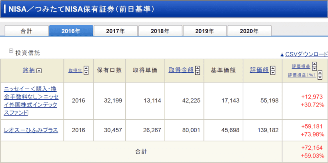This screenshot has width=328, height=163.
Task: Select the 2016年 tab
Action: (x=71, y=31)
